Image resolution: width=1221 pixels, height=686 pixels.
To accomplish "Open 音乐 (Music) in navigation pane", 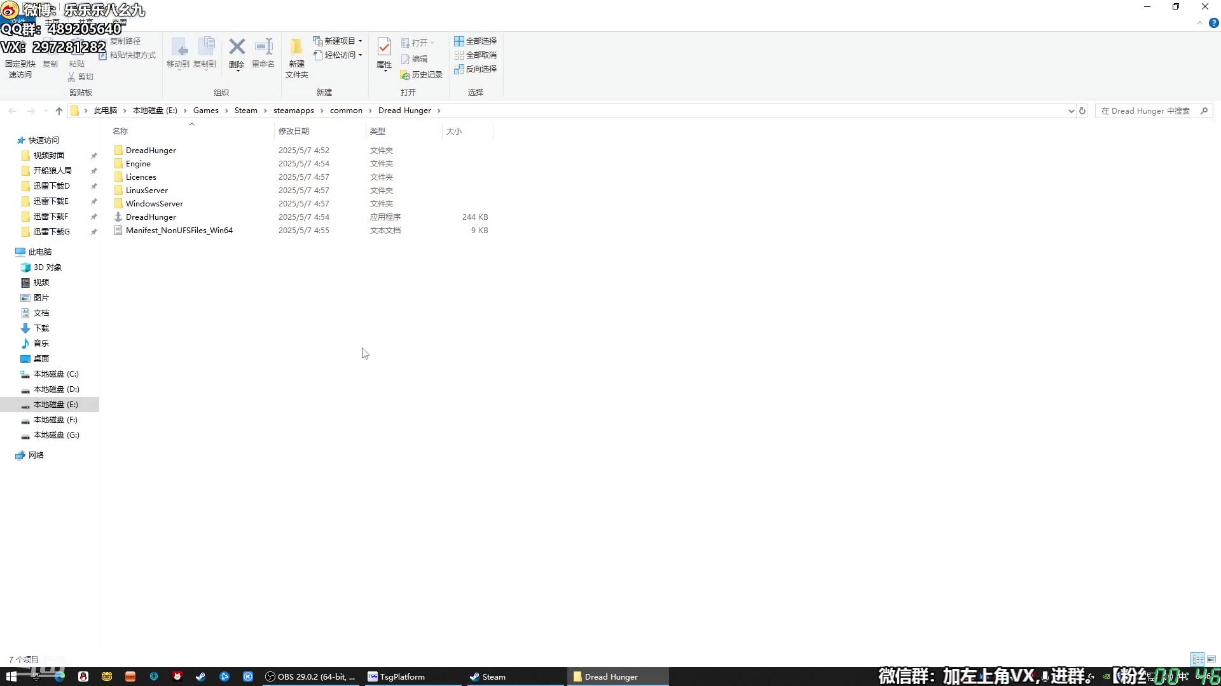I will pyautogui.click(x=41, y=344).
